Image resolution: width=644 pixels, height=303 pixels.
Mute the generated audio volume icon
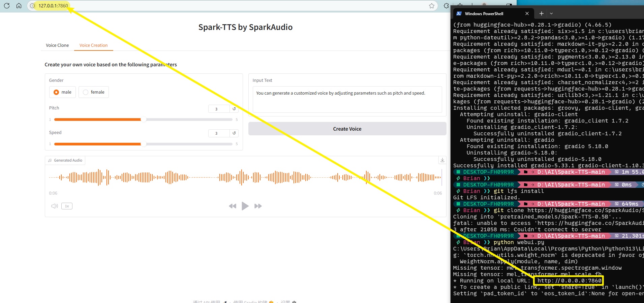pos(54,206)
